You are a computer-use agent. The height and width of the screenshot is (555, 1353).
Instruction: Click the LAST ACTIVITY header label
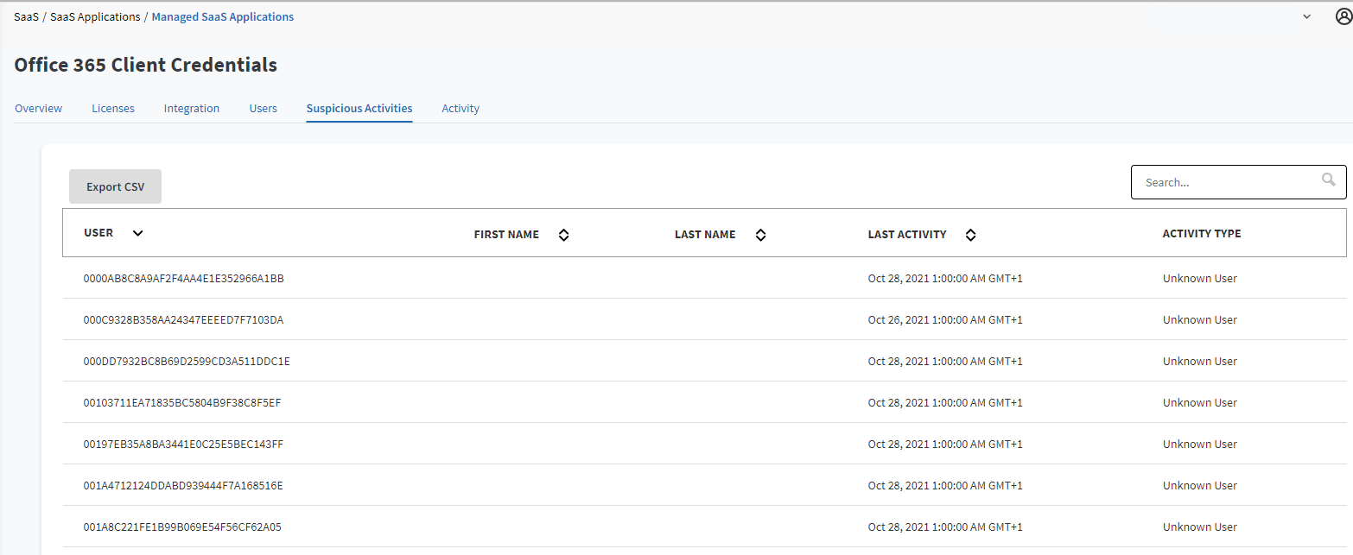click(907, 235)
